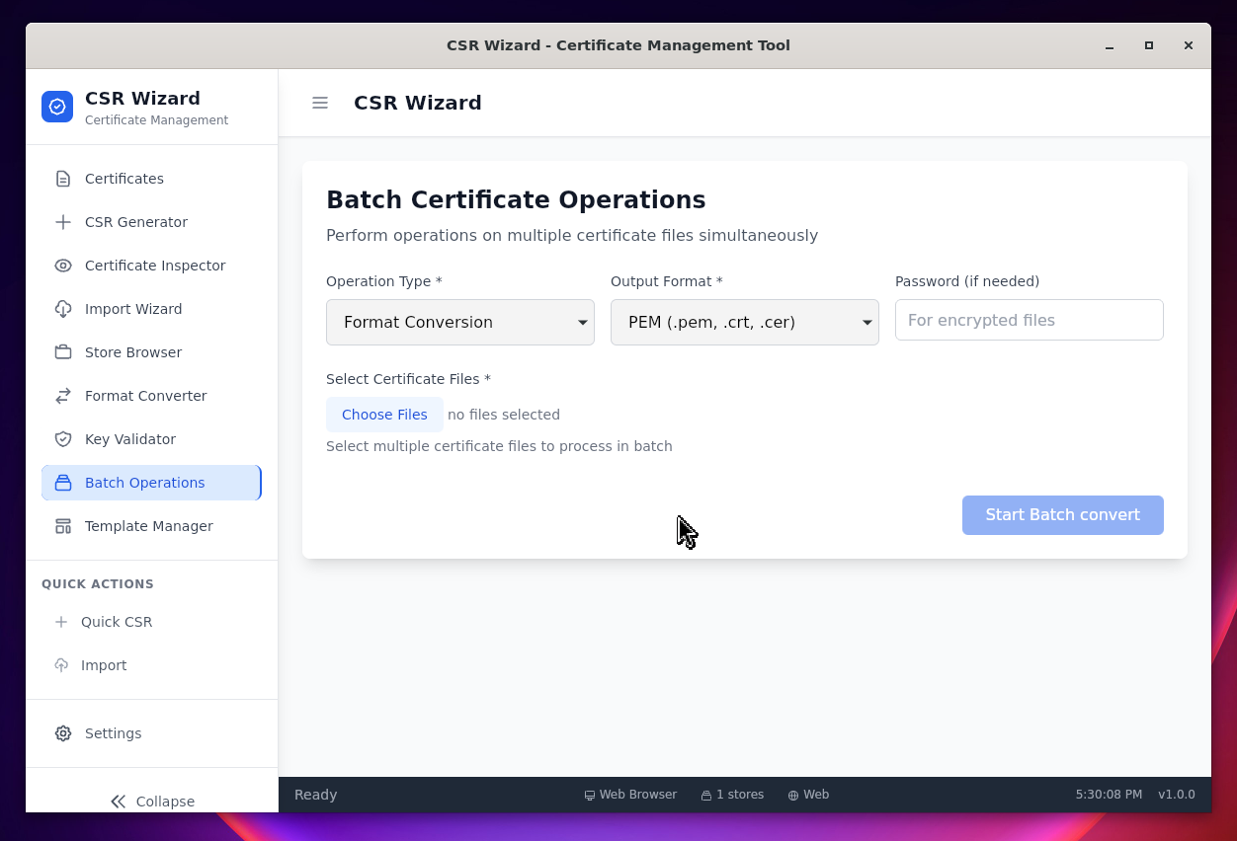The image size is (1237, 841).
Task: Click the Start Batch convert button
Action: click(1062, 515)
